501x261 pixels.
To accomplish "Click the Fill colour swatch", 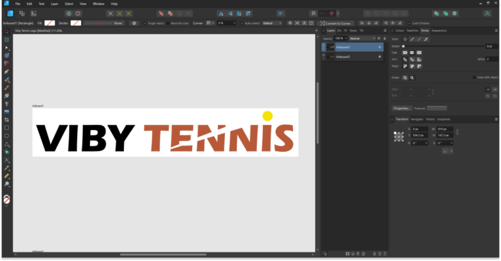I will 50,23.
